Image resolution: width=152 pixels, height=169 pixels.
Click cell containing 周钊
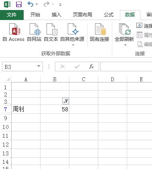coord(26,109)
